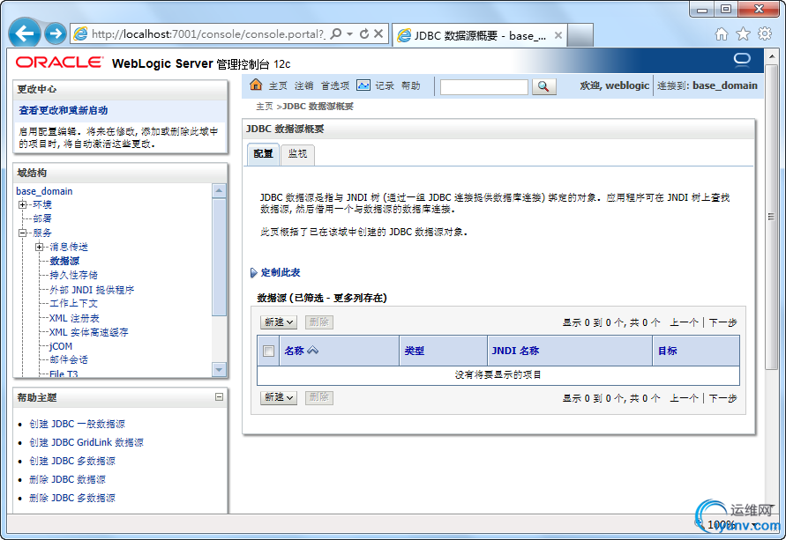Tick the select-all checkbox in table header
This screenshot has width=786, height=540.
[269, 351]
